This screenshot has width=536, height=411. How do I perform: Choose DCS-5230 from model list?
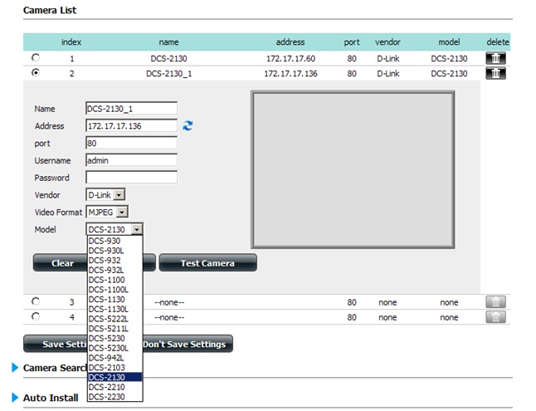(115, 338)
